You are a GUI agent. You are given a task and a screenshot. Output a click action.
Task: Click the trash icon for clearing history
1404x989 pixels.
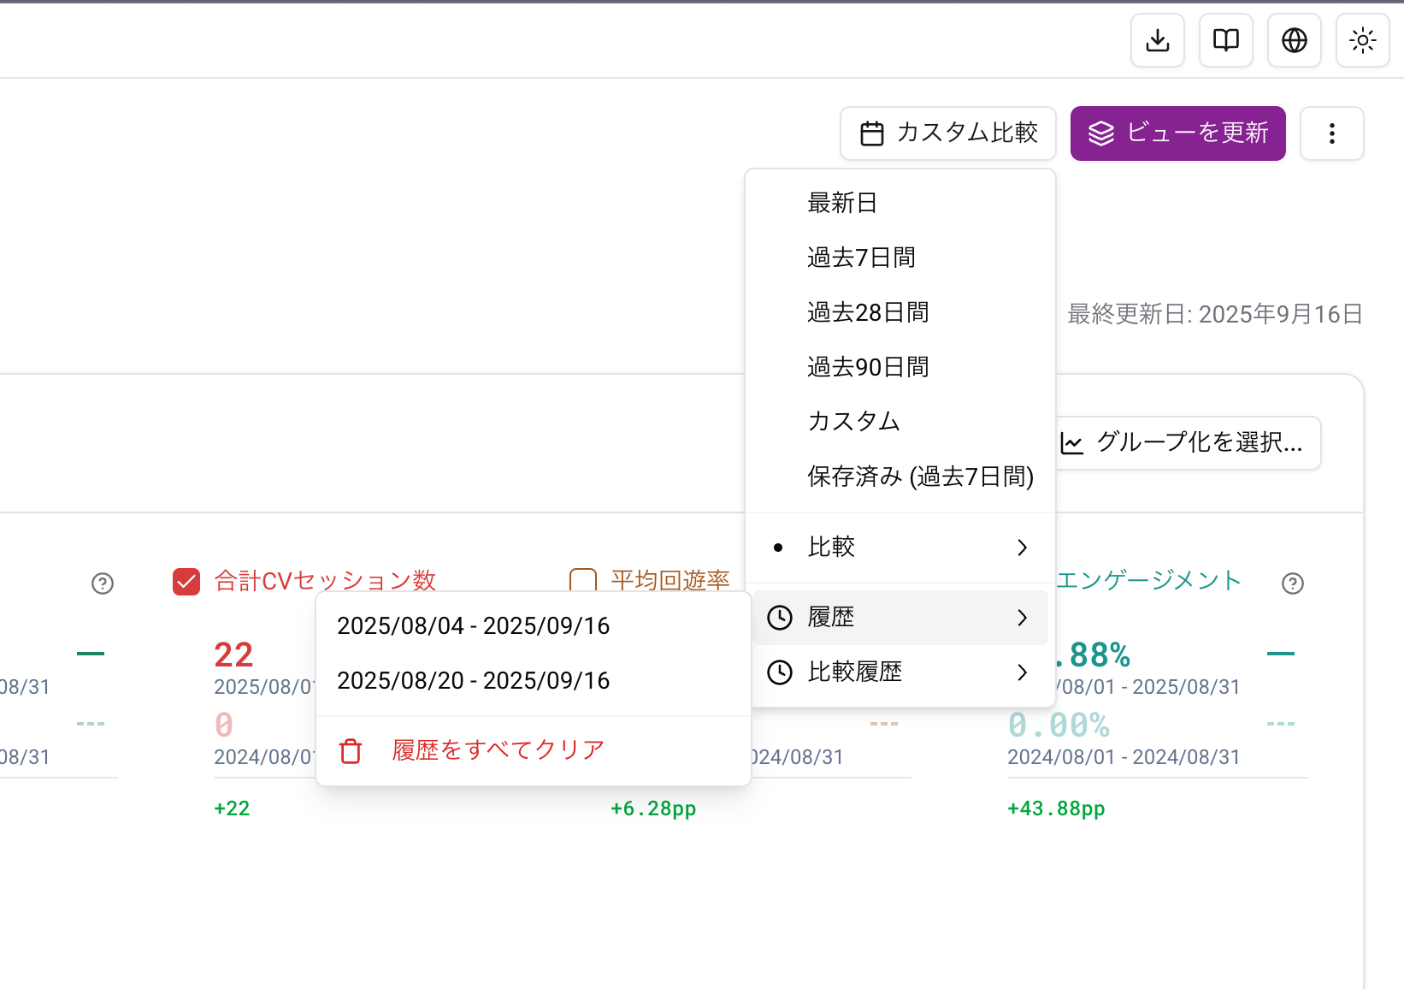coord(350,749)
